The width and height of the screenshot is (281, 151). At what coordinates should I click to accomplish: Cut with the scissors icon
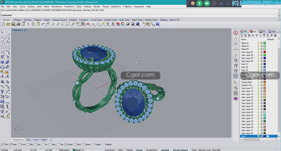tap(28, 24)
